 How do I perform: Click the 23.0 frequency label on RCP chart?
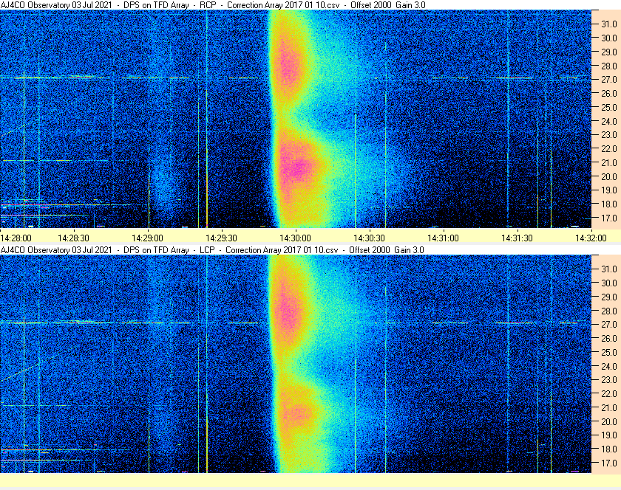pyautogui.click(x=609, y=135)
